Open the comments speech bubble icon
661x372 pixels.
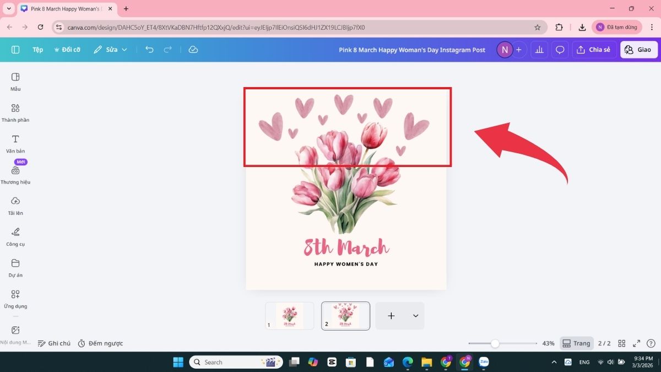pos(560,50)
